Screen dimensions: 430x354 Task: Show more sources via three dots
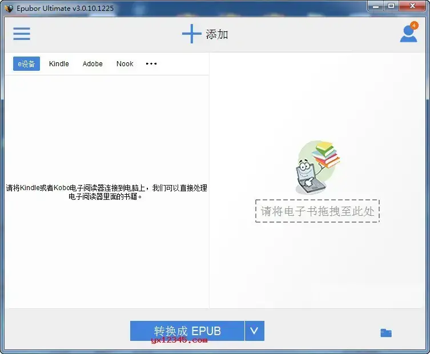pos(151,63)
